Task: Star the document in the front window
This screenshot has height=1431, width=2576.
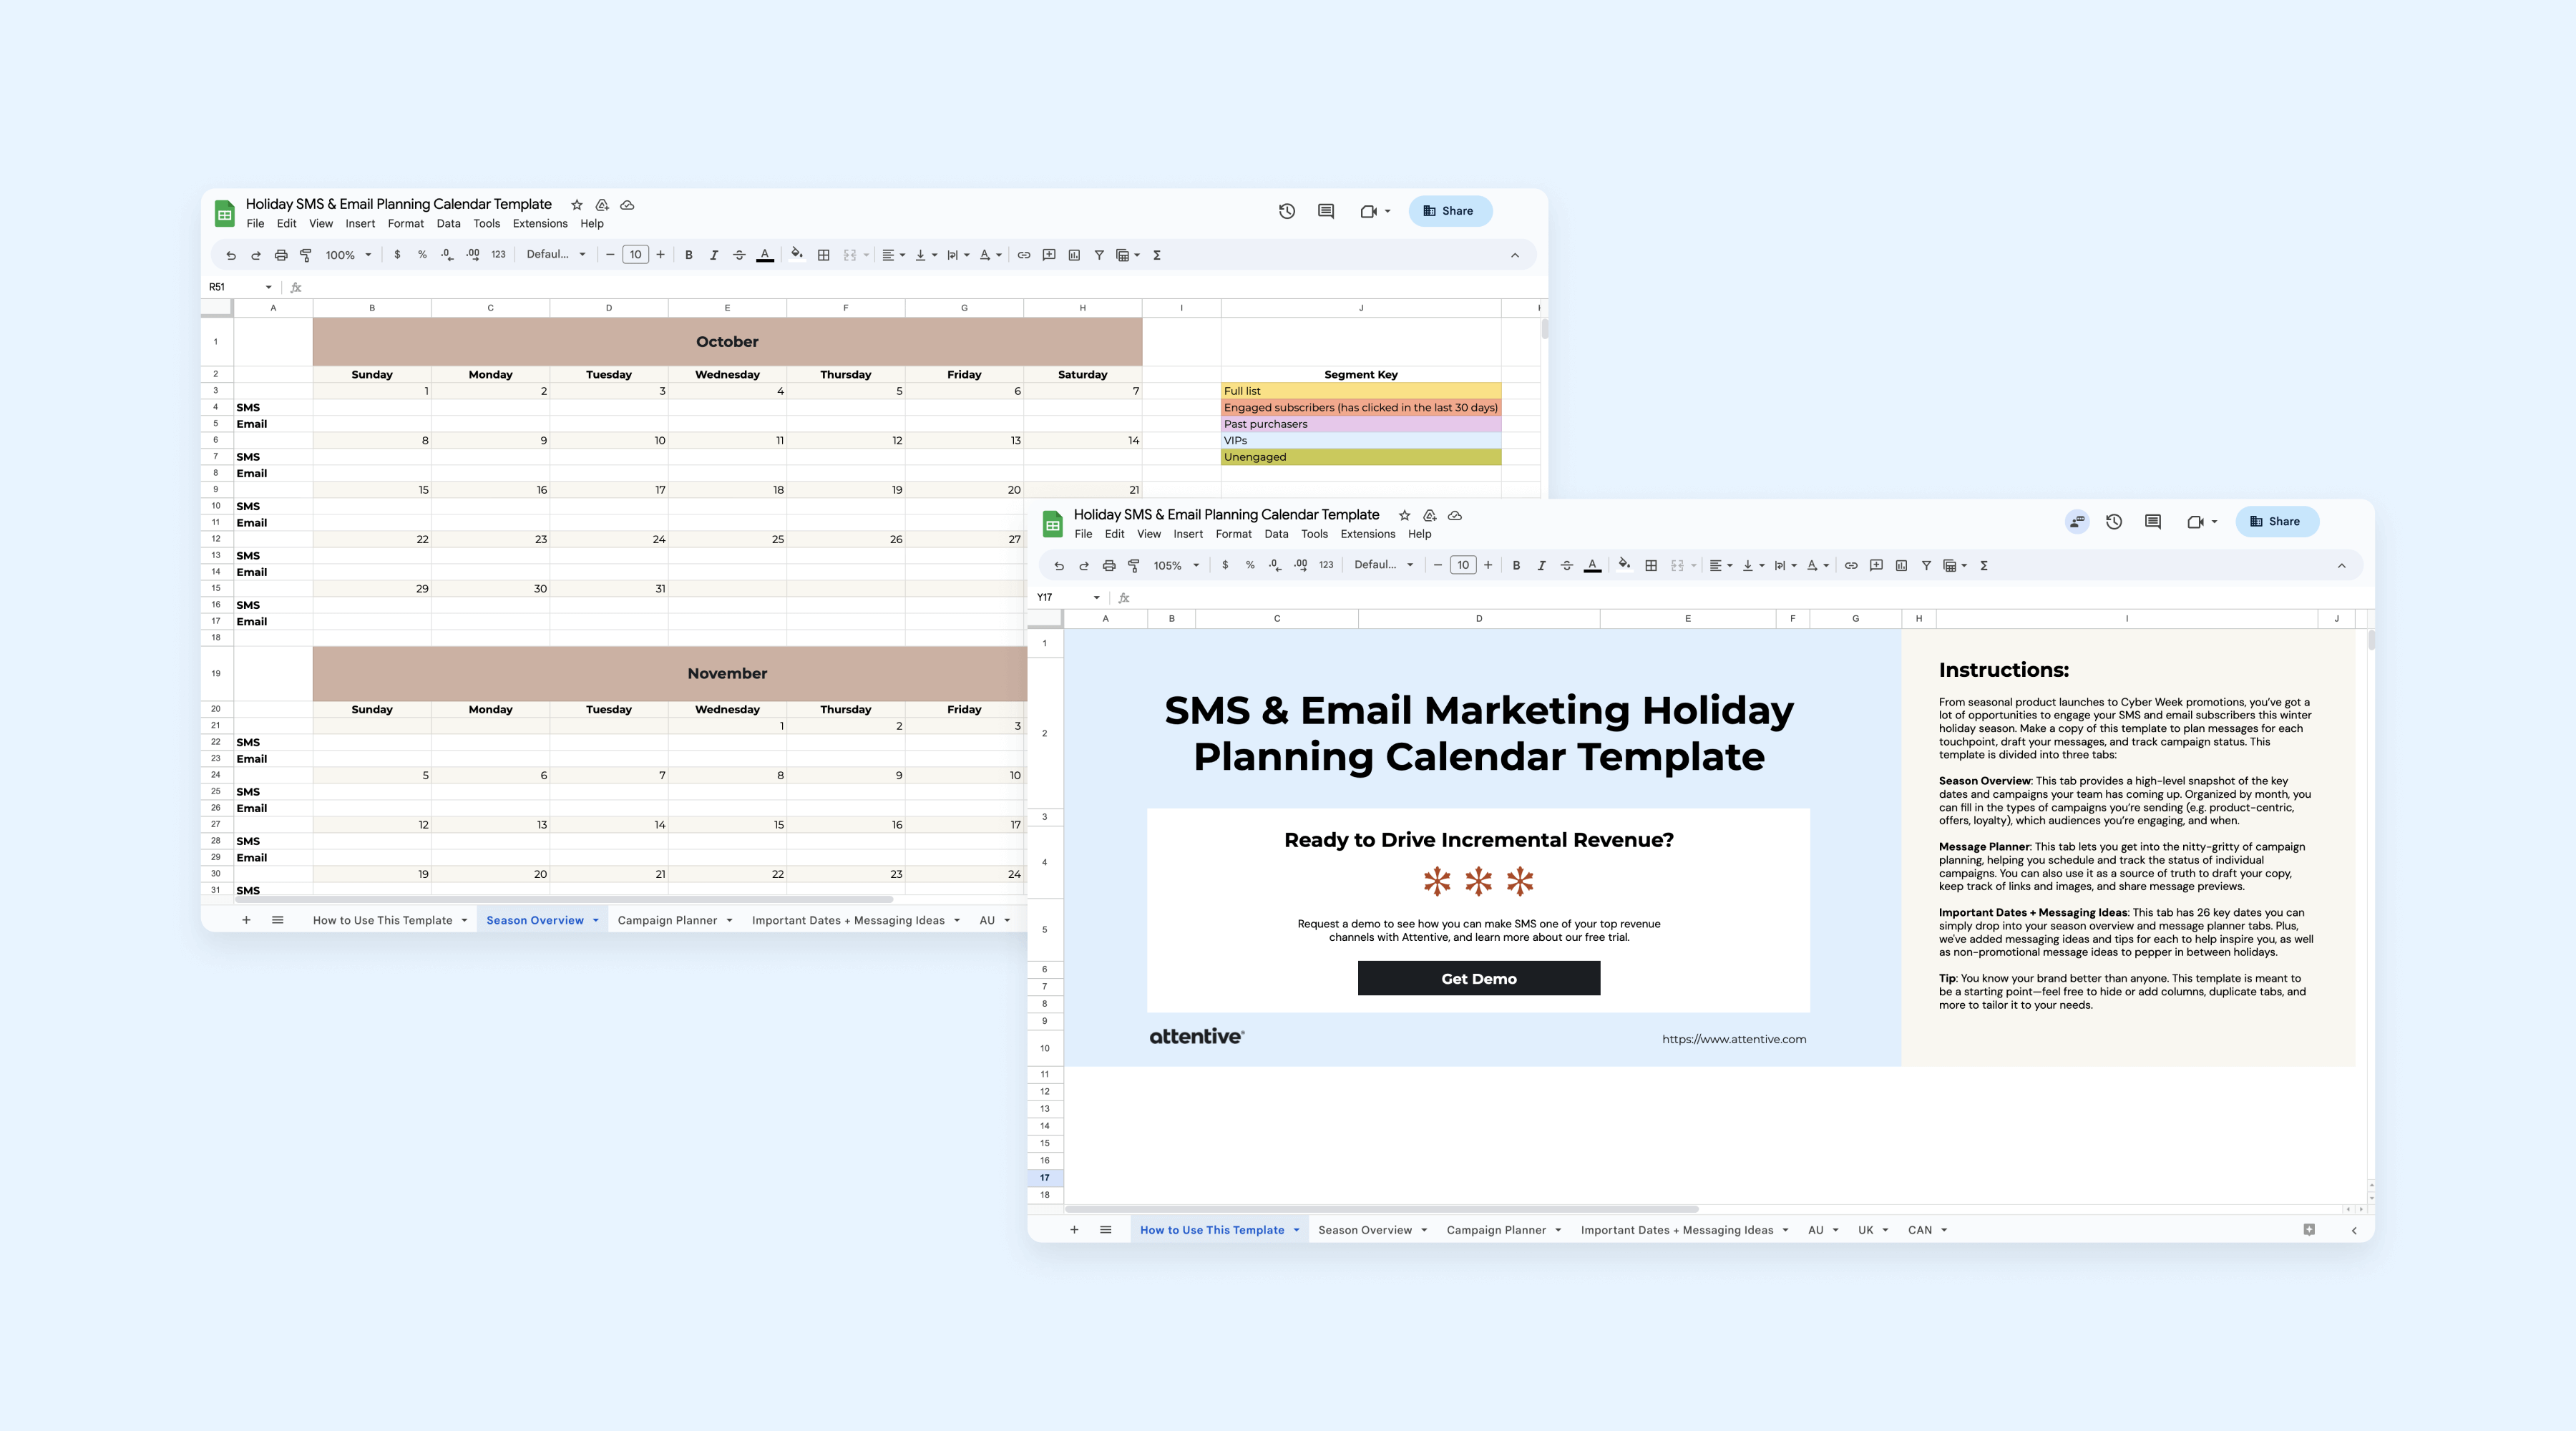Action: click(x=1404, y=516)
